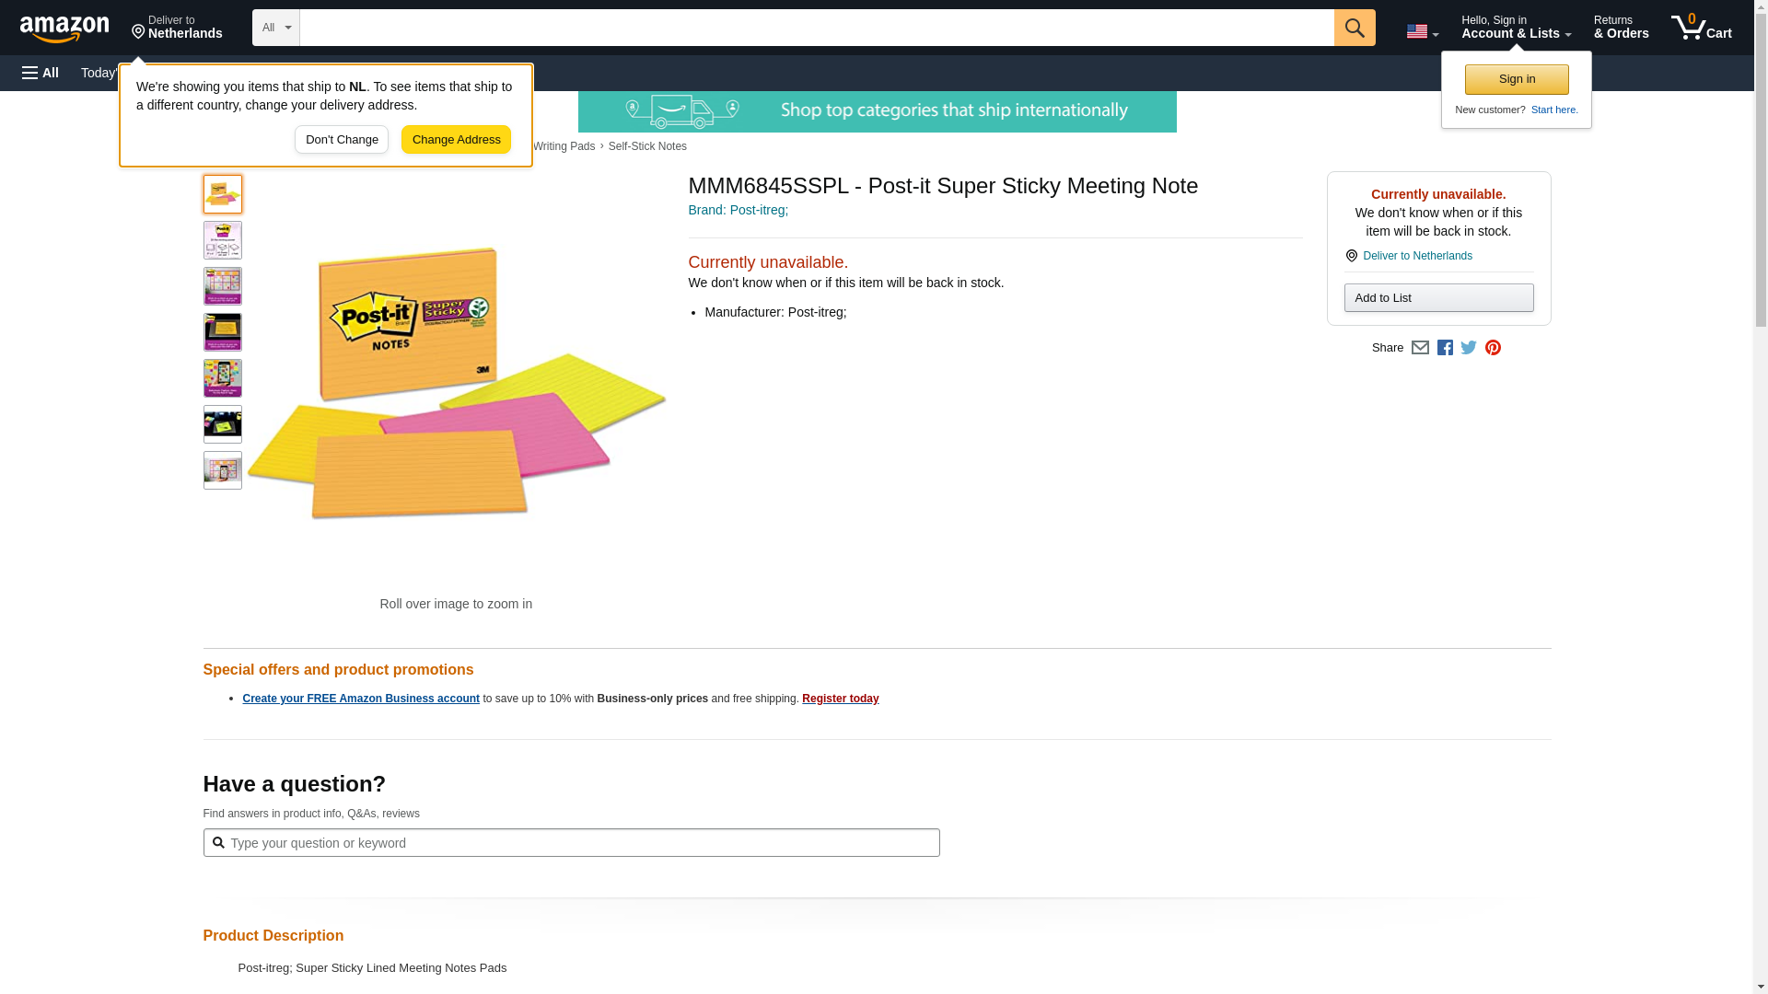Share on Twitter icon
The image size is (1768, 994).
coord(1469,348)
